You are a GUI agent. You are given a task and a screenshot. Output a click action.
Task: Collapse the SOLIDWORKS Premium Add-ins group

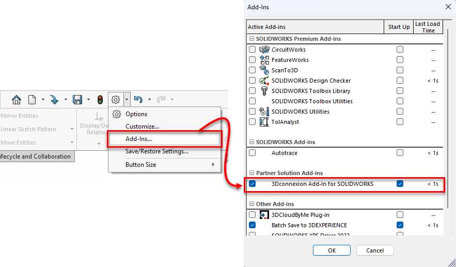[x=251, y=39]
